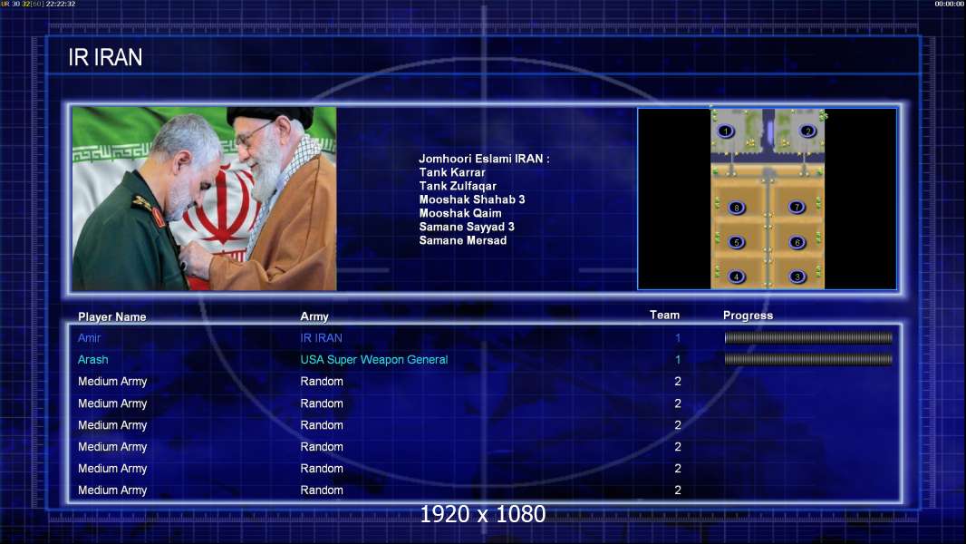
Task: Click start position 1 on the map preview
Action: pos(726,131)
